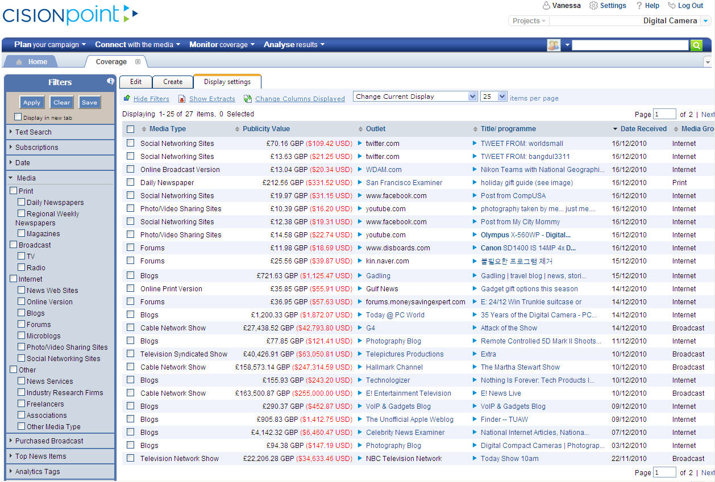Click the top Page number input field
The width and height of the screenshot is (715, 482).
pyautogui.click(x=664, y=114)
